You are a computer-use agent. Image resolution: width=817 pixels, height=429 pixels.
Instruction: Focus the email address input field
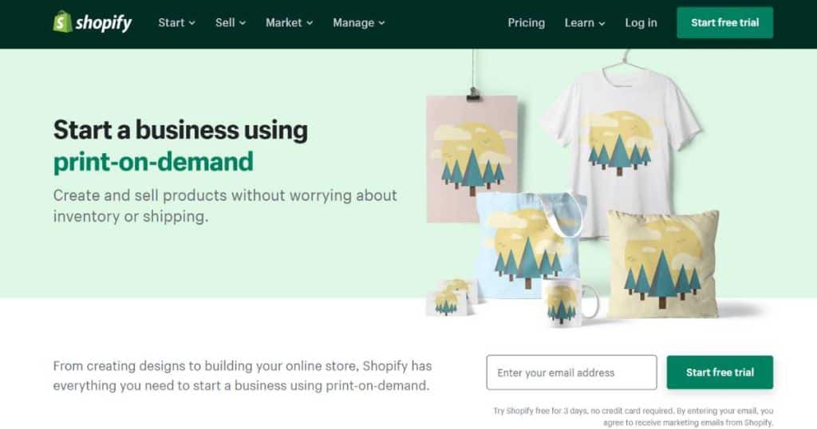[x=571, y=372]
